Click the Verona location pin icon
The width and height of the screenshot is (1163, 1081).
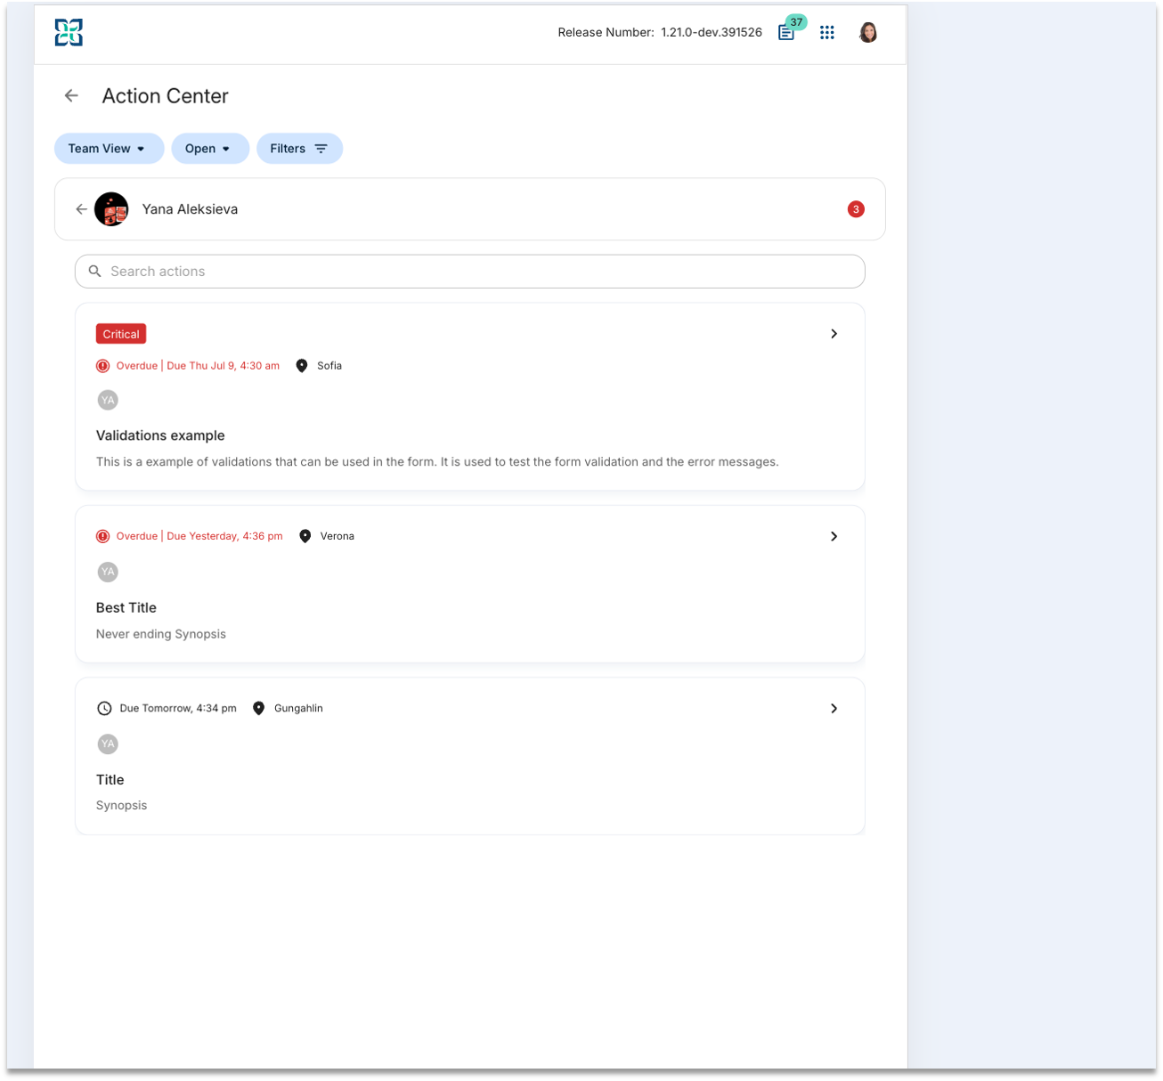coord(305,536)
